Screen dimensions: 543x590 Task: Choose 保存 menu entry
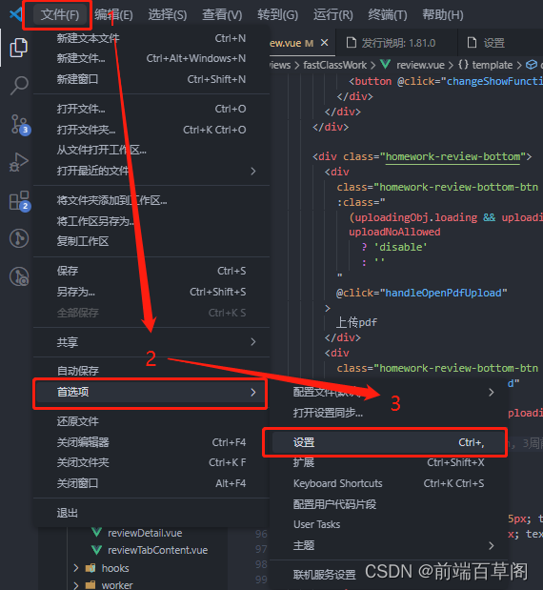(x=151, y=271)
